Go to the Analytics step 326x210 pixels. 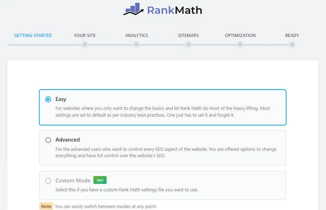click(136, 35)
